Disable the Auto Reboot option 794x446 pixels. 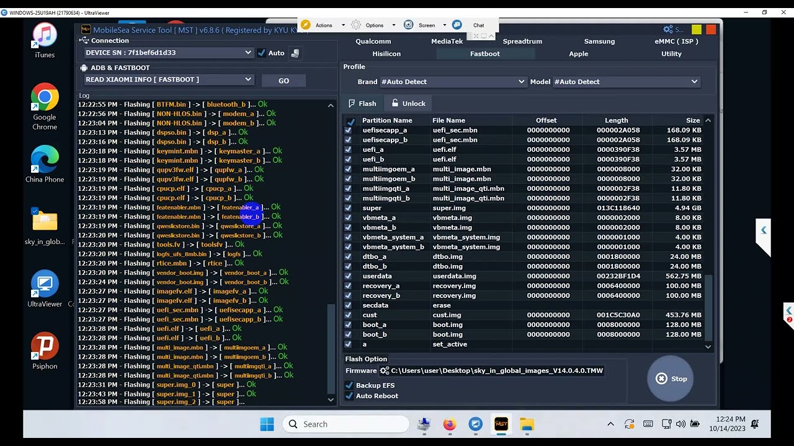[349, 396]
